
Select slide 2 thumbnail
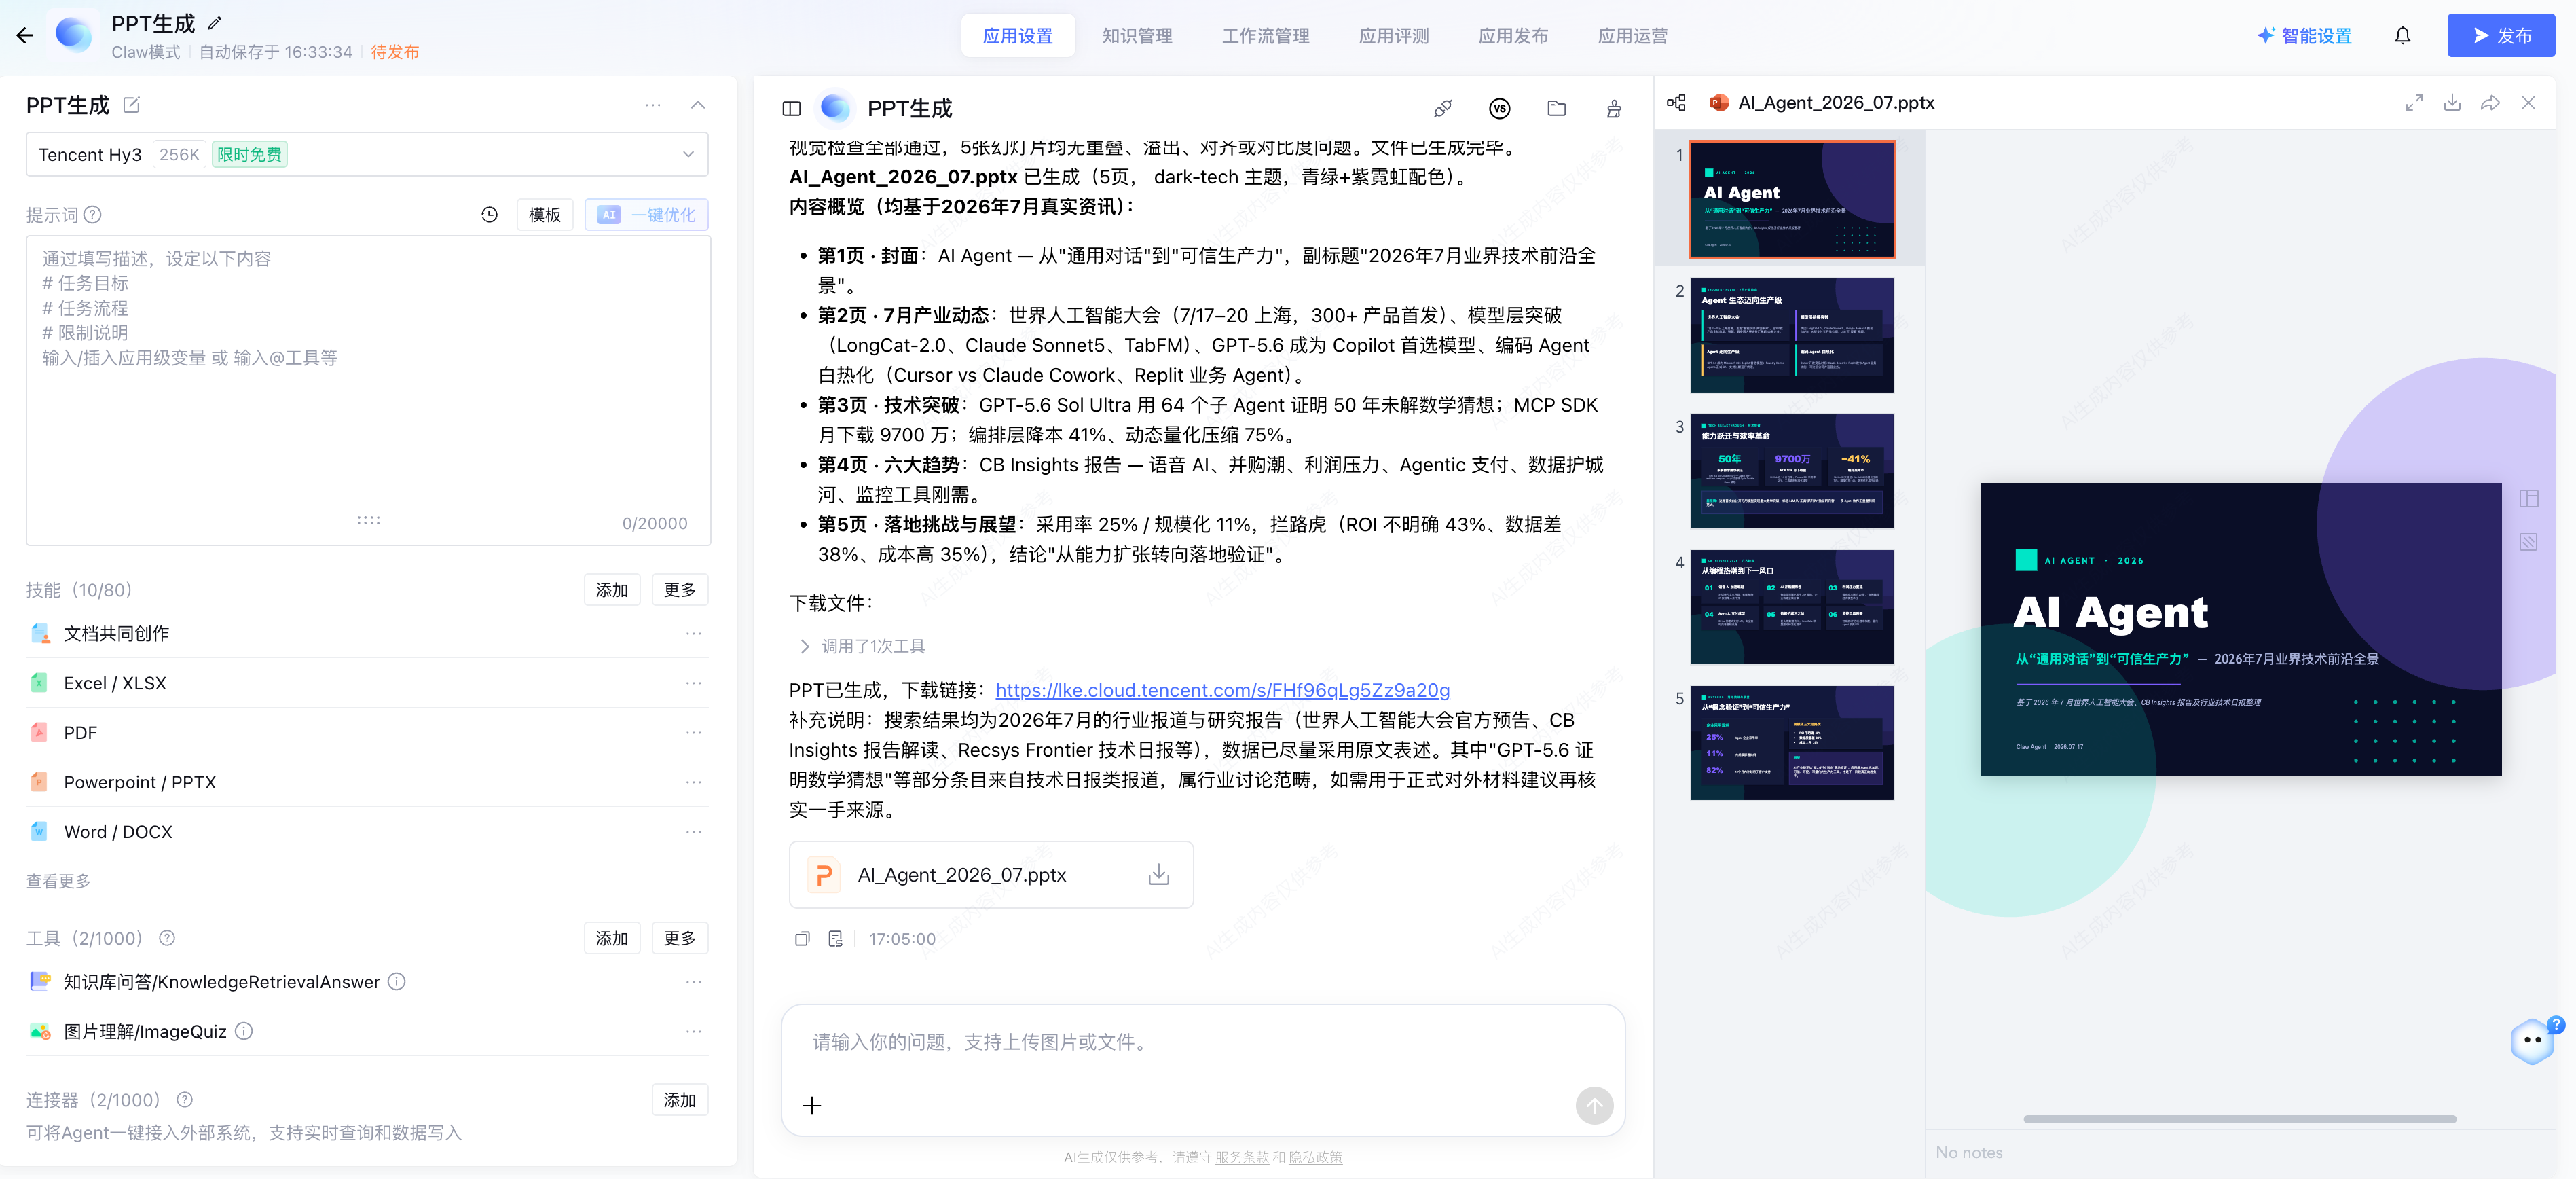[x=1792, y=335]
